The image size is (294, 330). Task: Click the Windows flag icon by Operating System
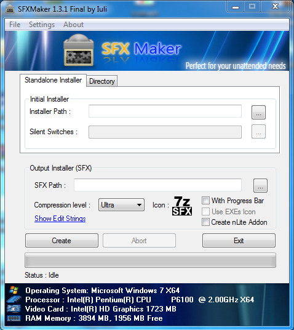coord(14,290)
